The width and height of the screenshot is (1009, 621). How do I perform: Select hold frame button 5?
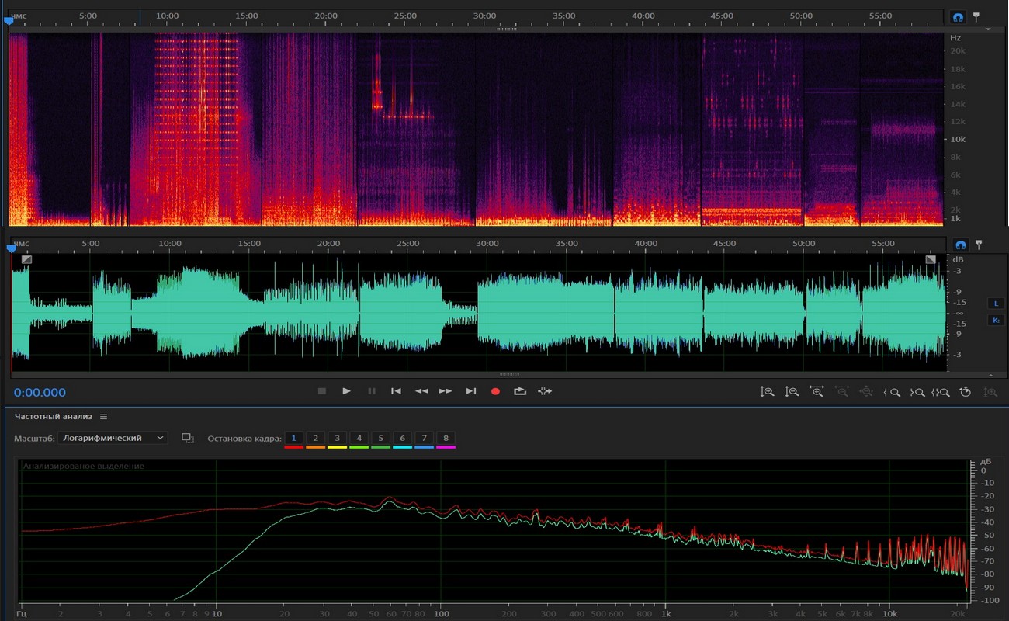[380, 439]
